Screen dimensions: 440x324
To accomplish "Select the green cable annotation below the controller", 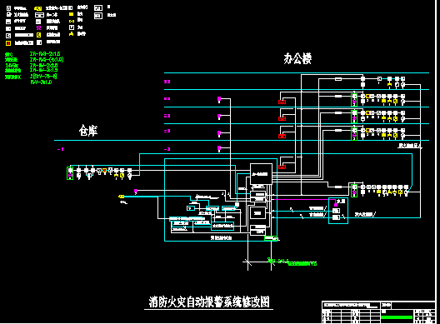I will tap(292, 262).
